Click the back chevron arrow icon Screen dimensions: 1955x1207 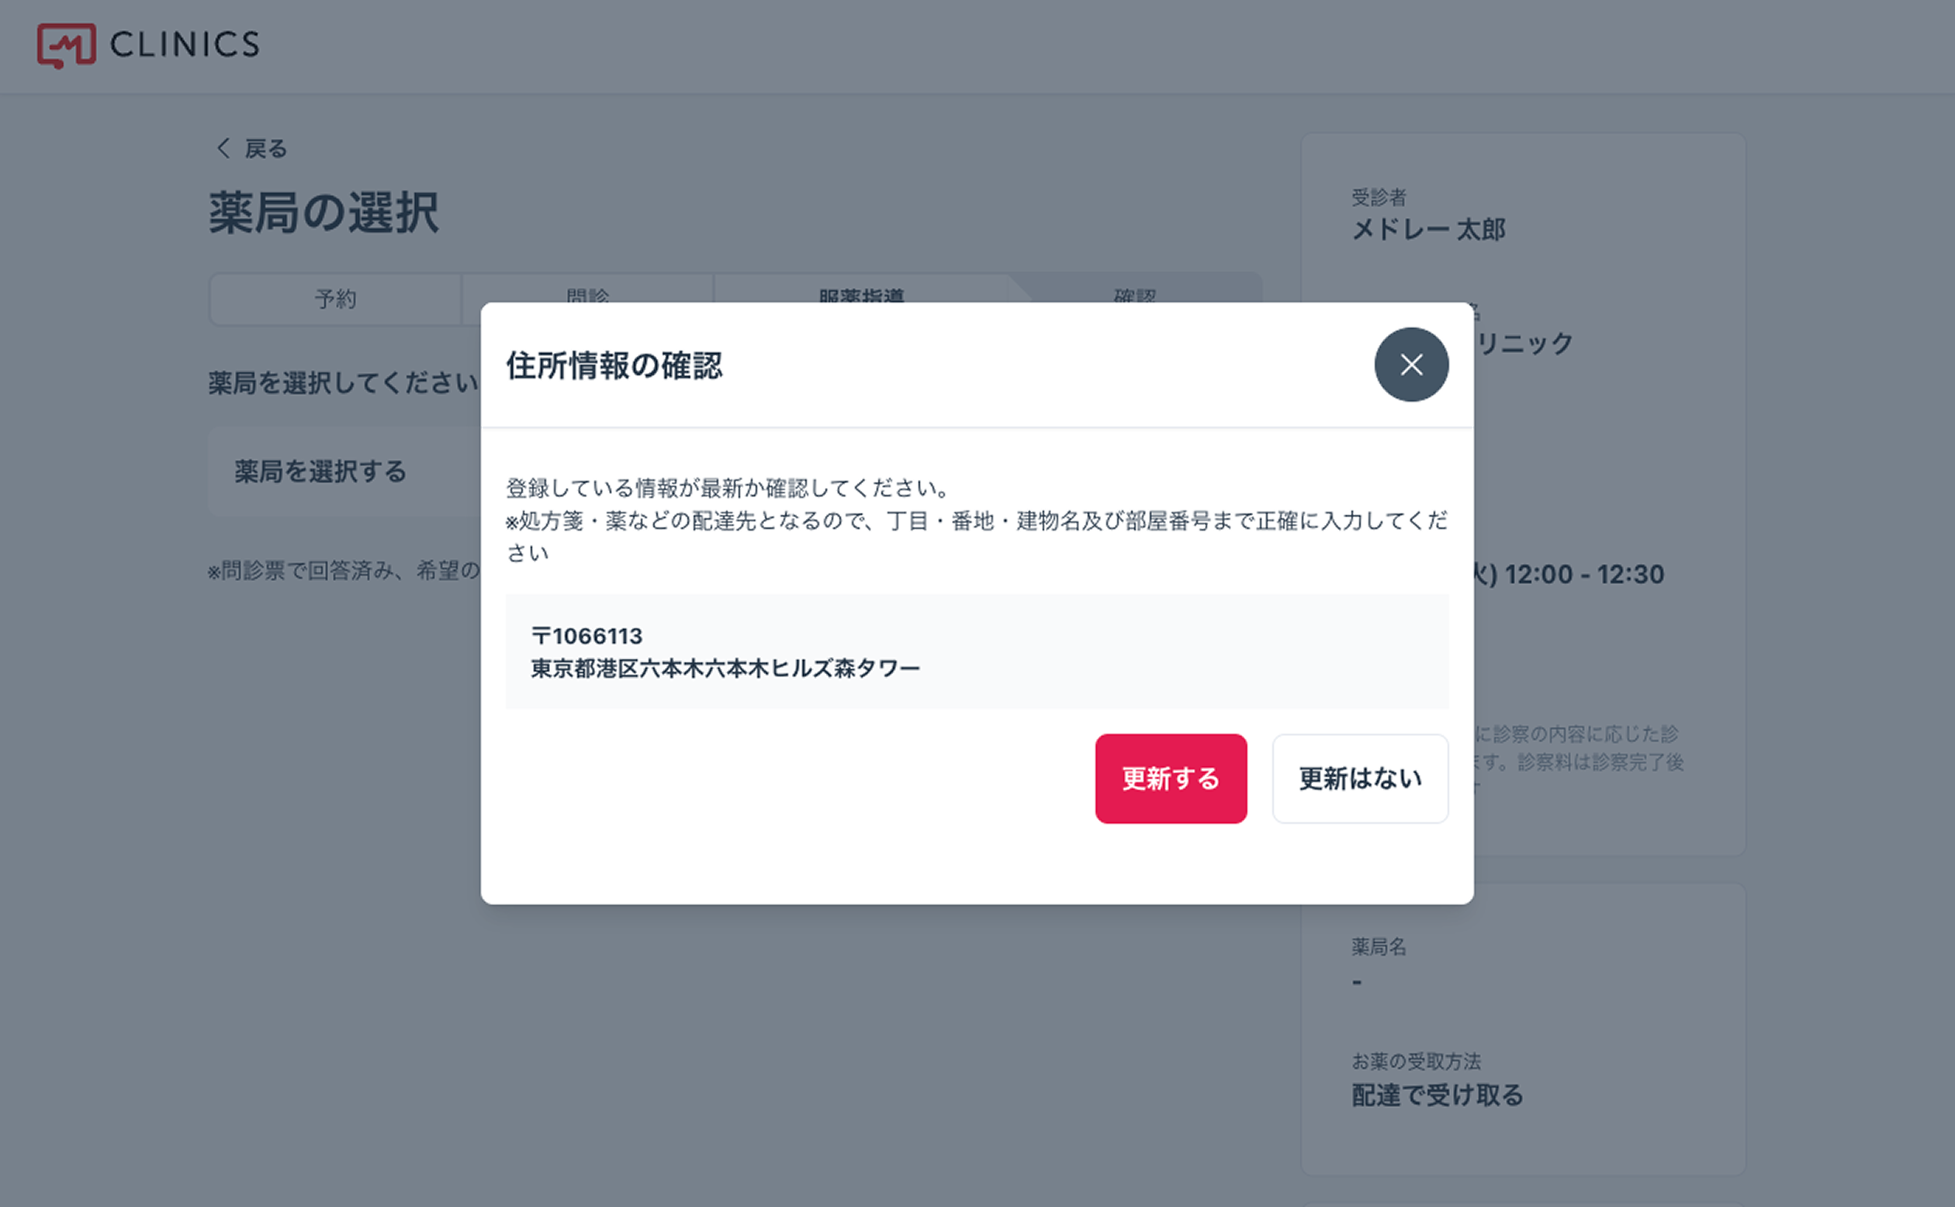tap(223, 148)
